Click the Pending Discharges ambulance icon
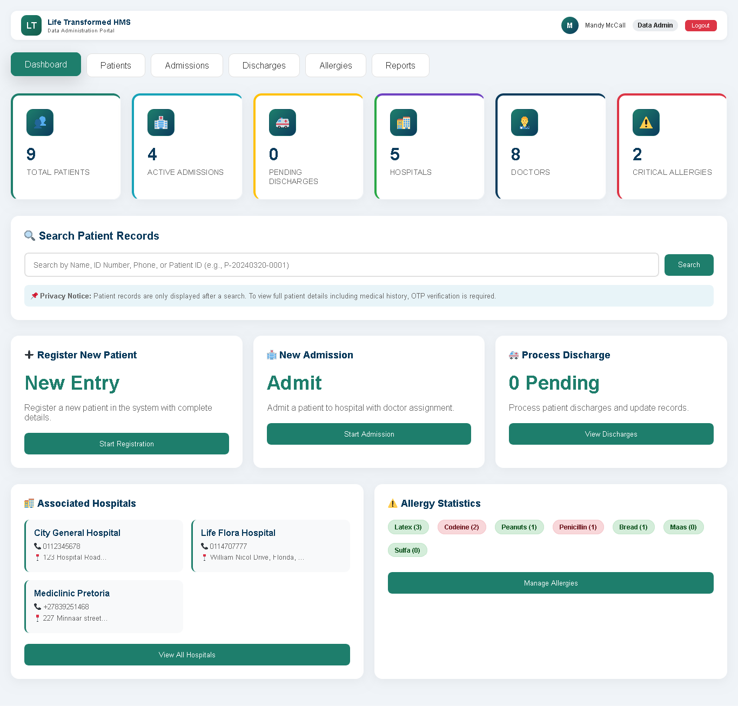 (x=283, y=123)
